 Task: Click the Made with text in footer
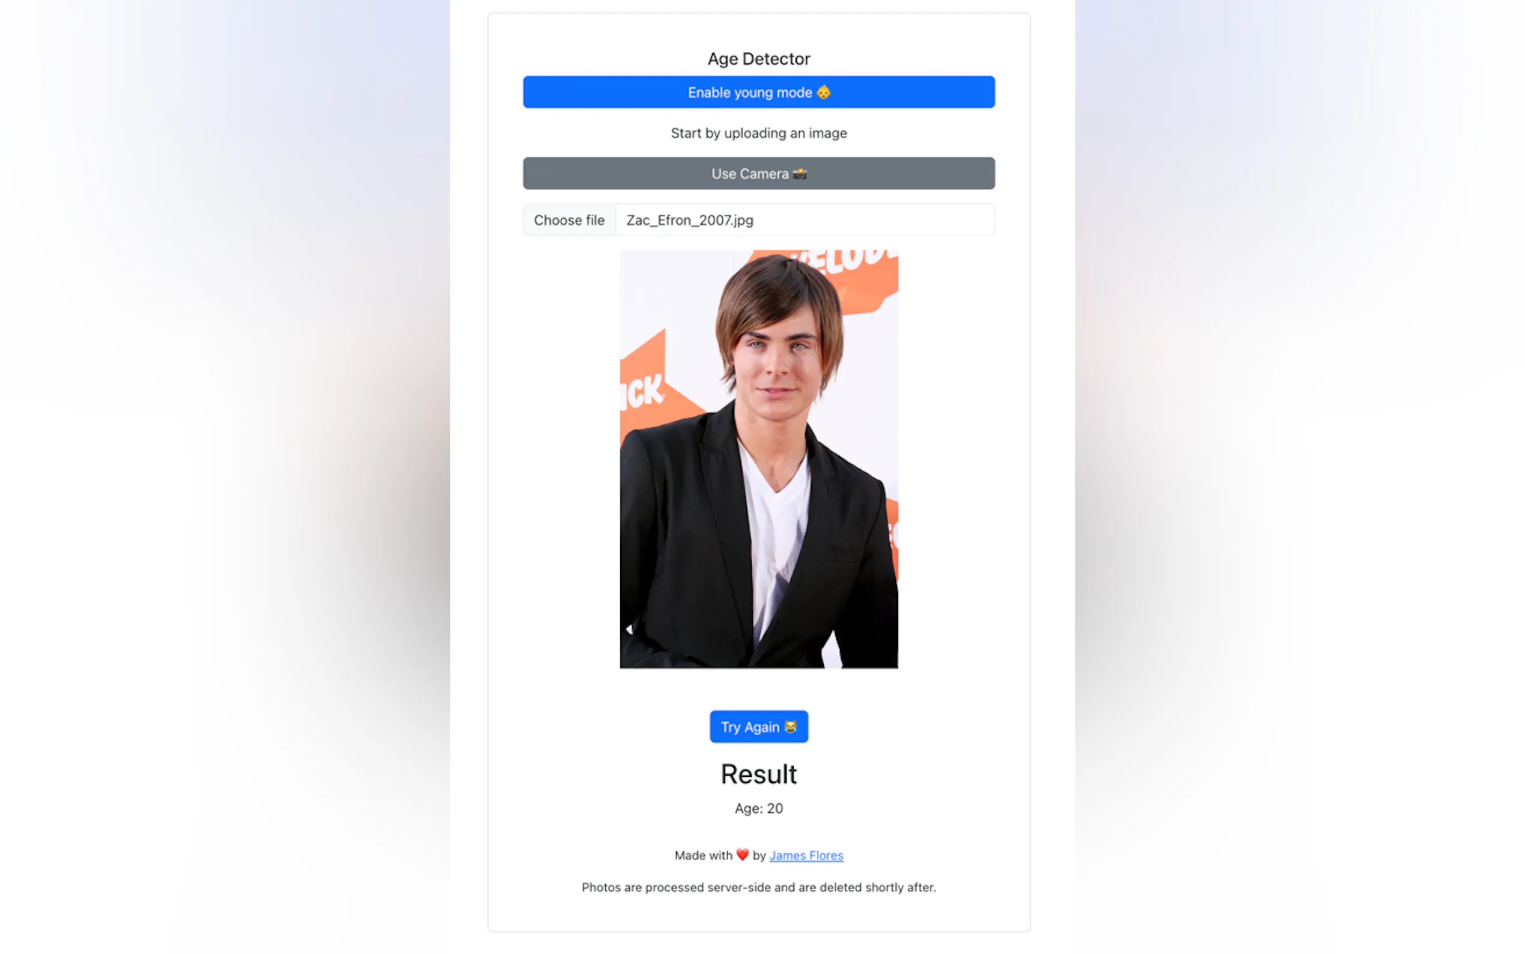coord(703,855)
